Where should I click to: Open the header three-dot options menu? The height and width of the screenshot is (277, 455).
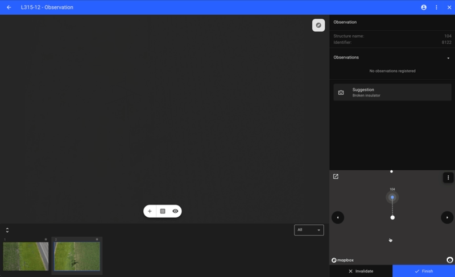point(436,7)
